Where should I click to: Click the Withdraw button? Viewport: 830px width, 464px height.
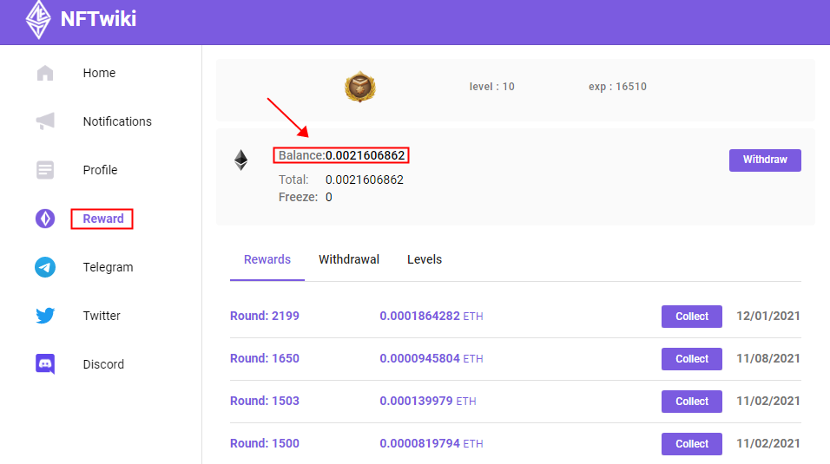click(765, 160)
